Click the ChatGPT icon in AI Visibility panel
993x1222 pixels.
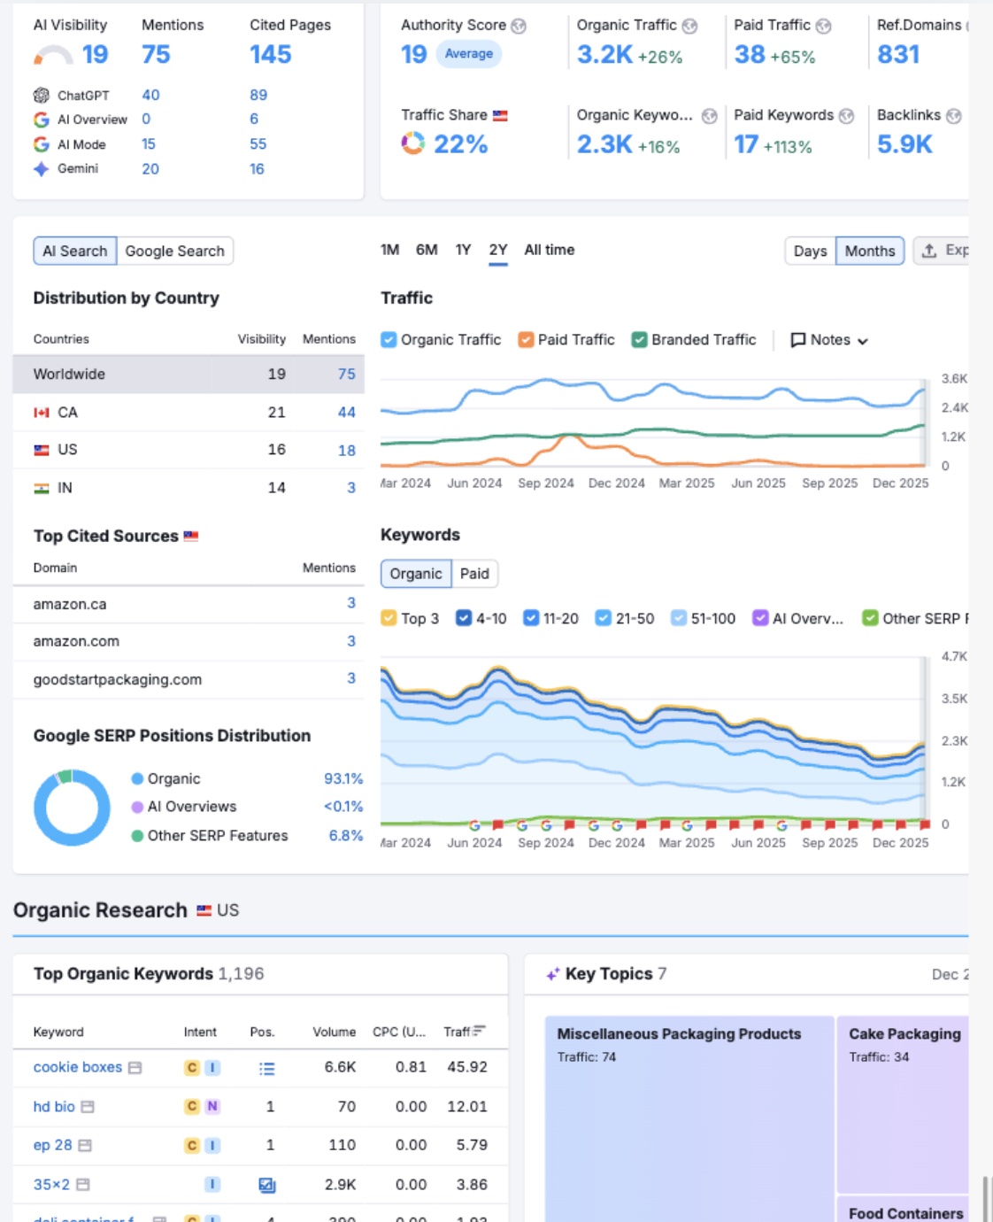(x=40, y=95)
